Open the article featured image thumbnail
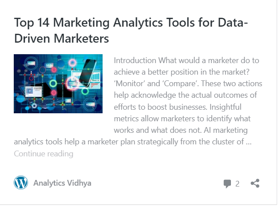This screenshot has height=207, width=278. [58, 84]
